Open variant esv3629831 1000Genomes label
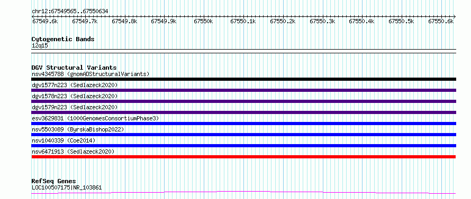 tap(95, 118)
